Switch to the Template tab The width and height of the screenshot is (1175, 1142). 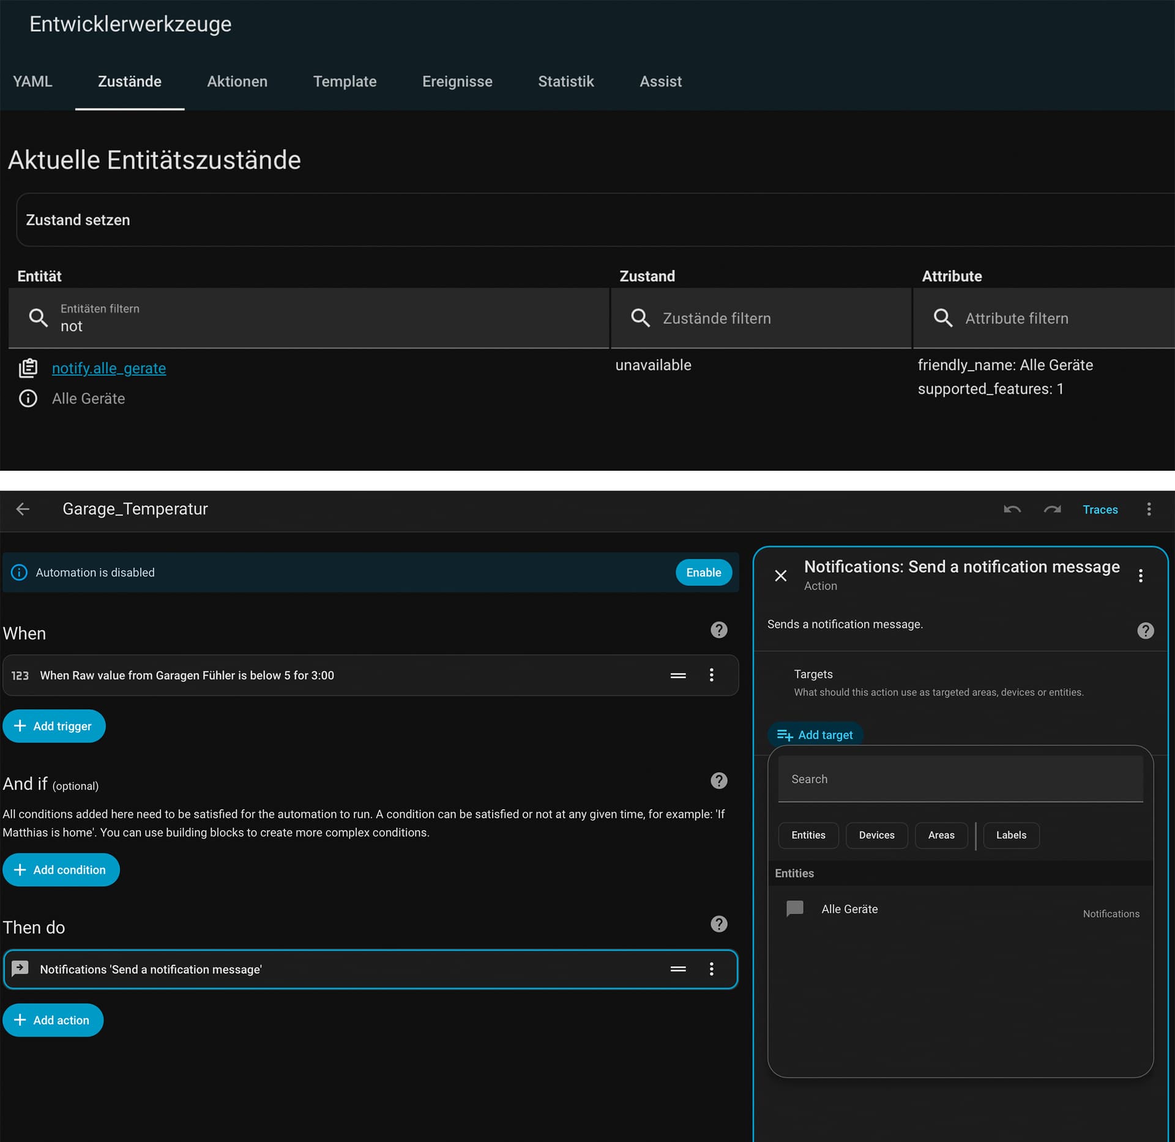click(x=345, y=81)
